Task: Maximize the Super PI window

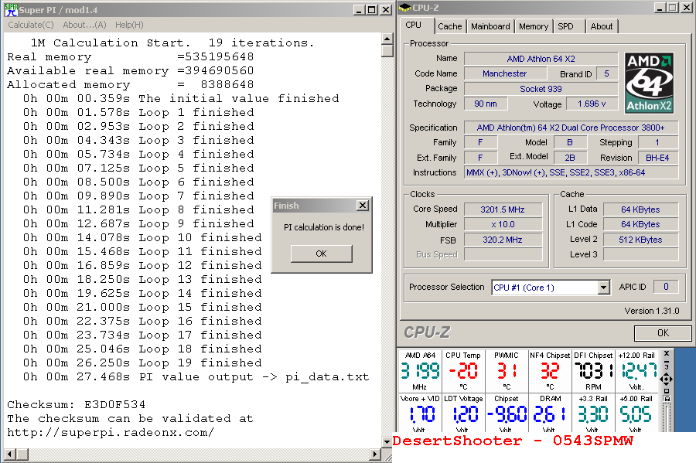Action: pyautogui.click(x=372, y=10)
